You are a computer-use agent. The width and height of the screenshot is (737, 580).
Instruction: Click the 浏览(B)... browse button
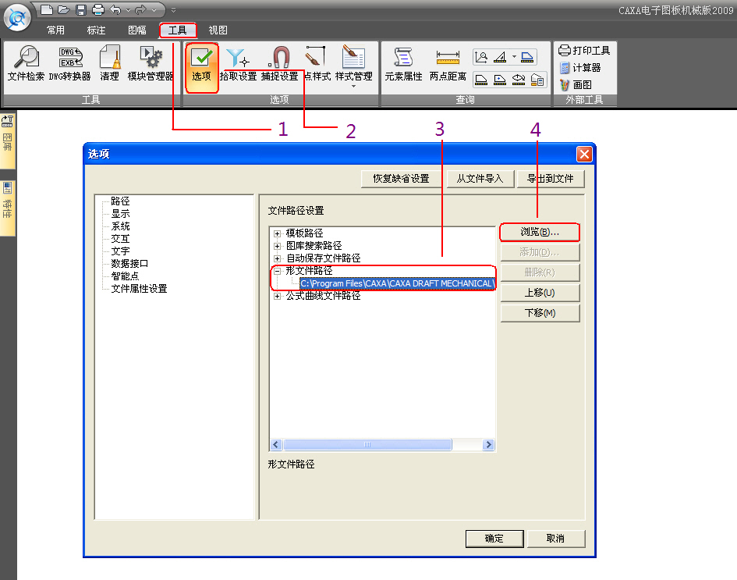click(539, 233)
